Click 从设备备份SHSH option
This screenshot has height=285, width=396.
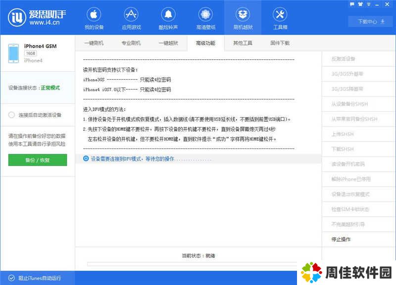coord(358,104)
